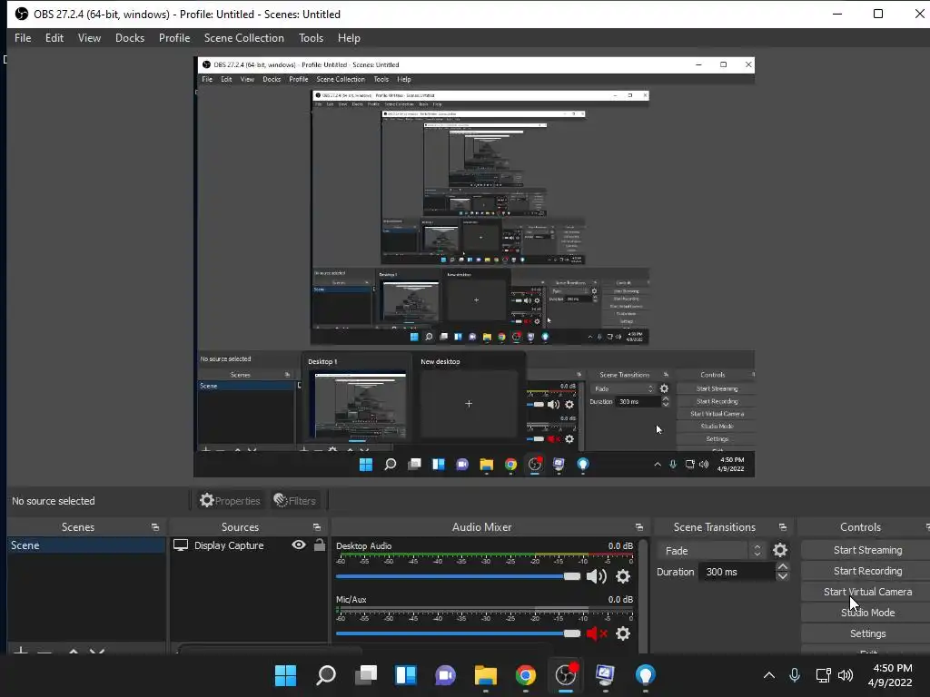Open the lightbulb Tips app on taskbar

(646, 675)
